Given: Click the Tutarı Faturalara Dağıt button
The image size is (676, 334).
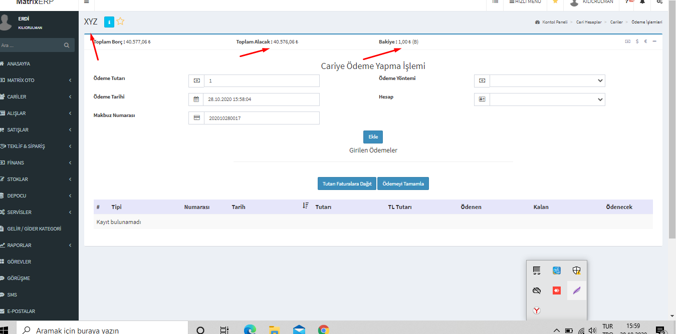Looking at the screenshot, I should point(347,183).
